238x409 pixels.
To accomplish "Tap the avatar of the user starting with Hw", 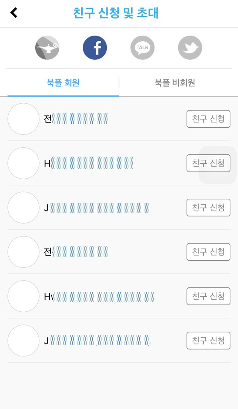I will tap(23, 296).
